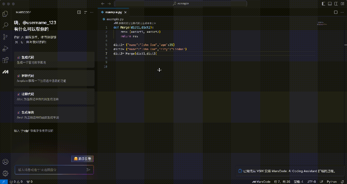Open the Accounts icon in activity bar
This screenshot has height=184, width=347.
(x=5, y=162)
